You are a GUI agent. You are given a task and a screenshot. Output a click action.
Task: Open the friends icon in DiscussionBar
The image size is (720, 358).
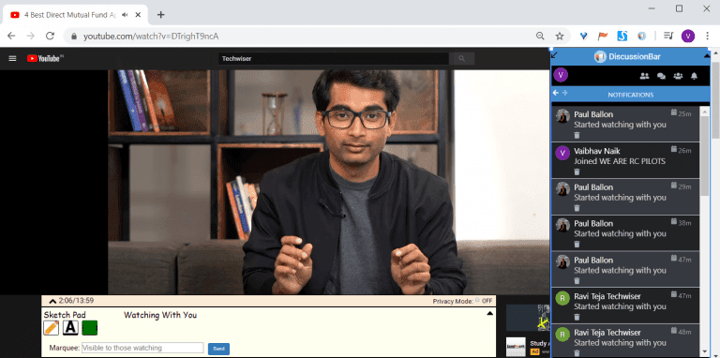644,76
